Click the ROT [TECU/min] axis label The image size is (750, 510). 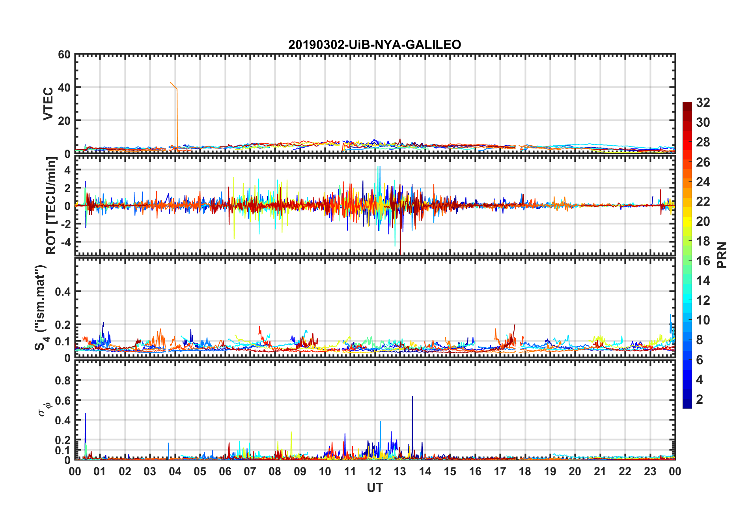(51, 206)
